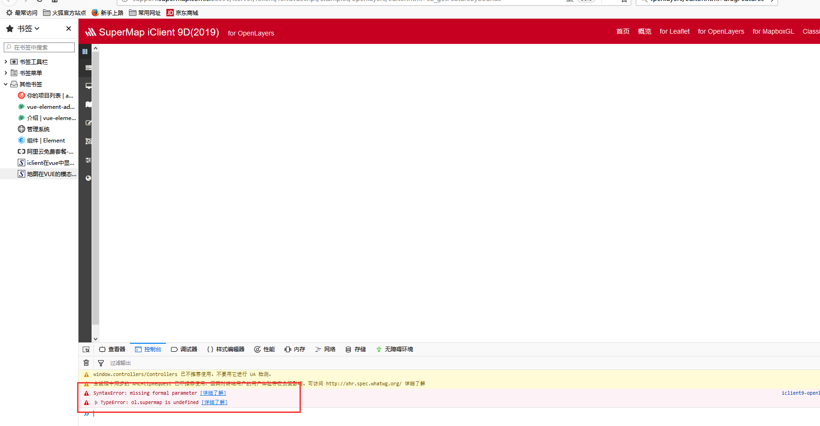Open the vue-element-ad... bookmark

pos(46,106)
